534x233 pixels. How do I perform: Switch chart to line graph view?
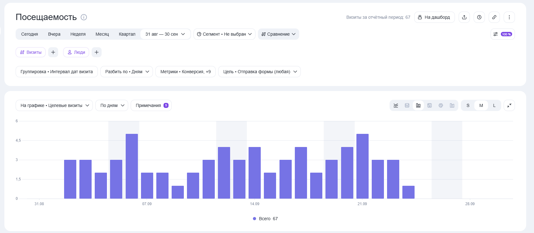(x=396, y=105)
